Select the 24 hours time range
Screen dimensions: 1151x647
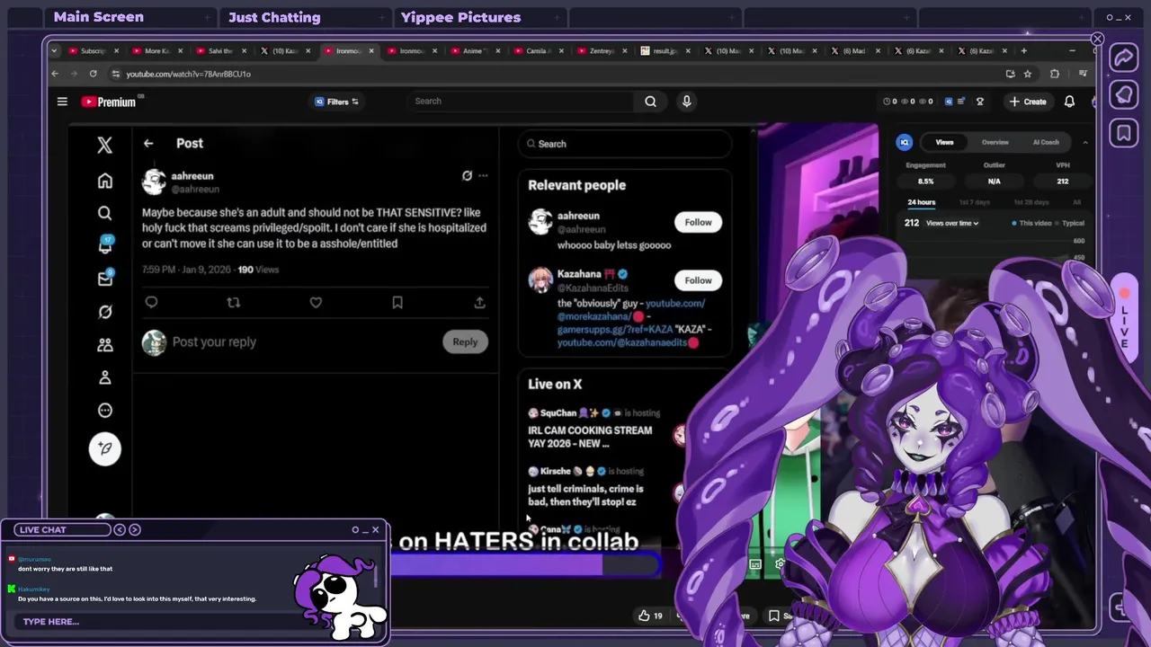(921, 202)
